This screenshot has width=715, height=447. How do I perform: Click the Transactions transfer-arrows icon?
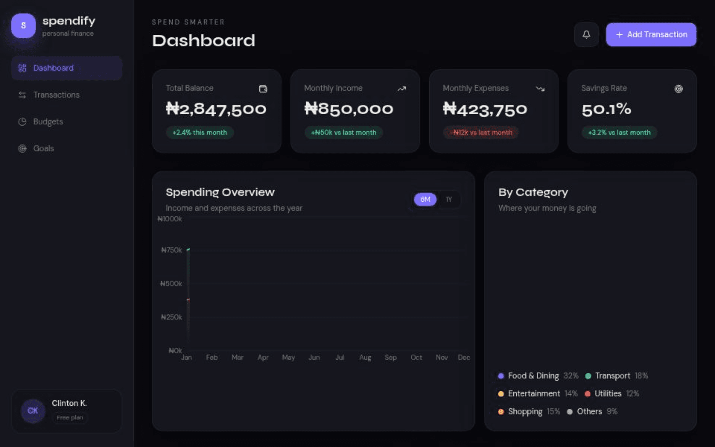[22, 95]
